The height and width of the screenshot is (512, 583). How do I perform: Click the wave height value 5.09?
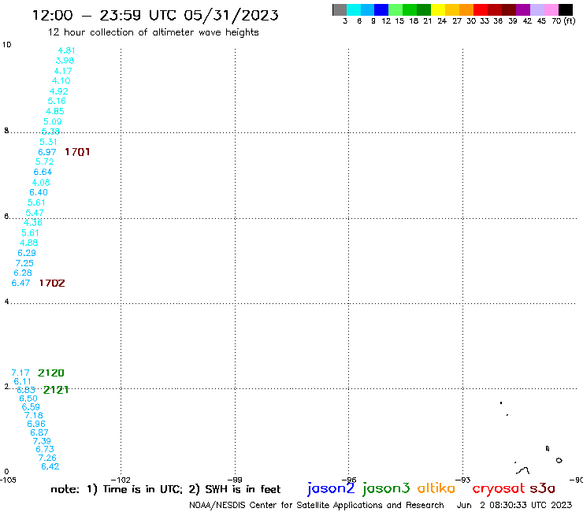tap(53, 121)
